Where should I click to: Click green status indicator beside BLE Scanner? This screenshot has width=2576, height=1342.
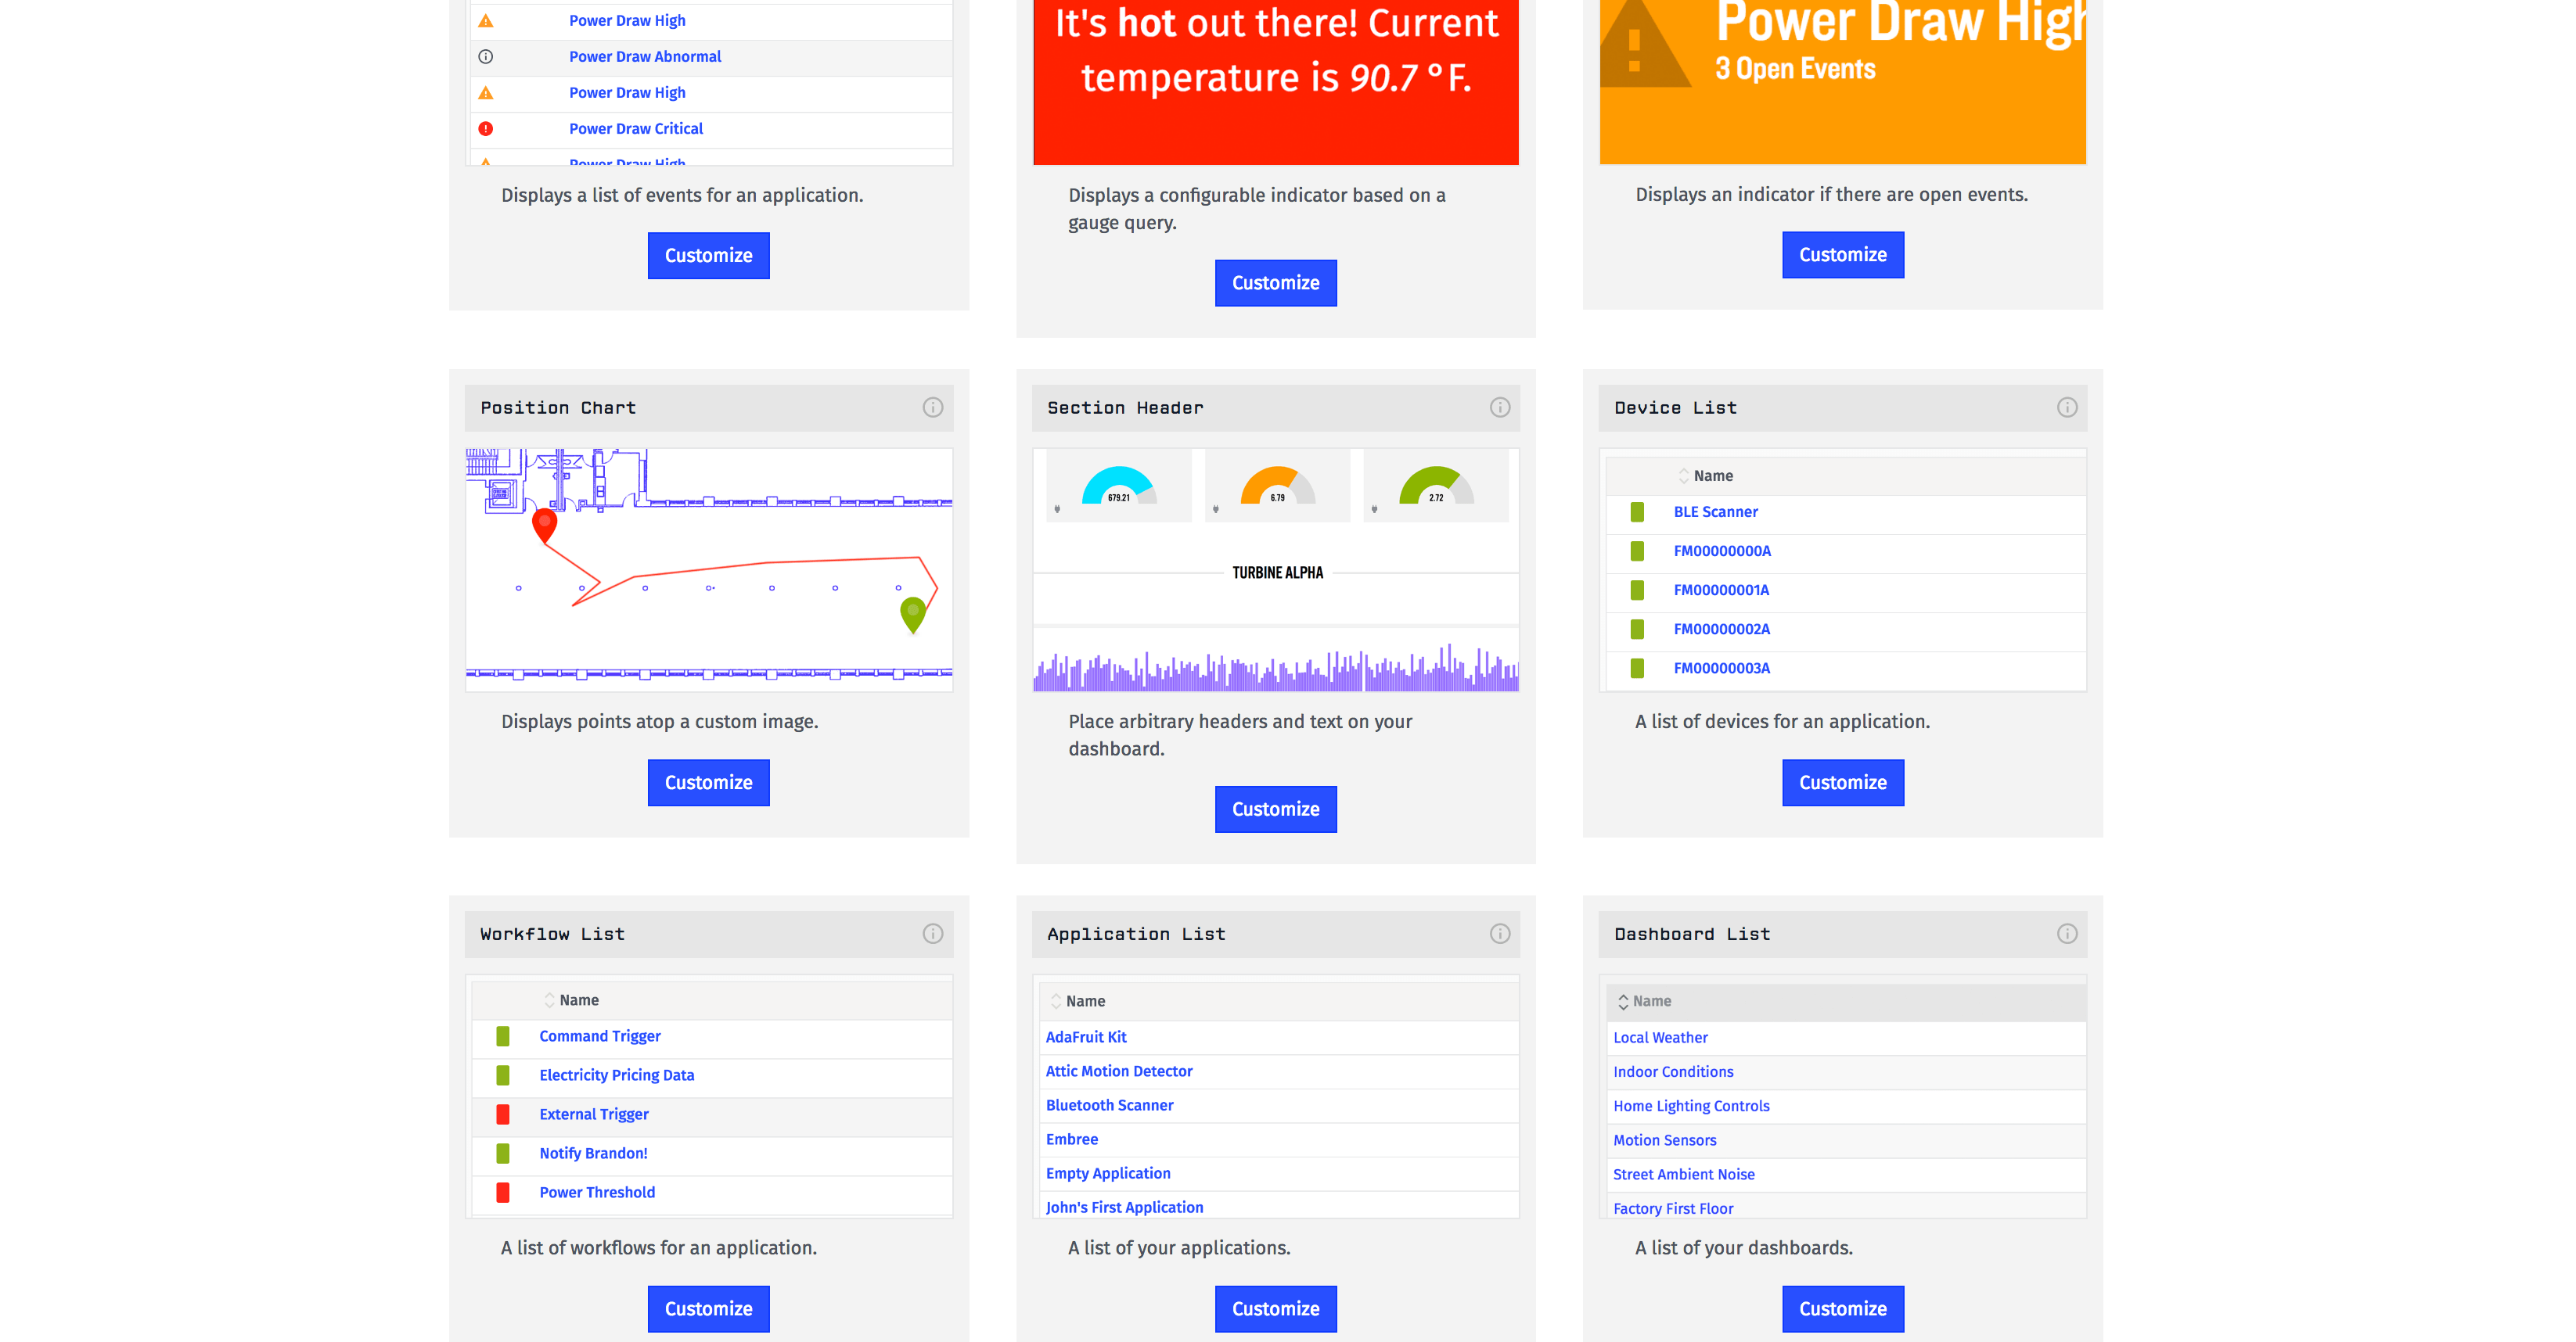tap(1636, 511)
